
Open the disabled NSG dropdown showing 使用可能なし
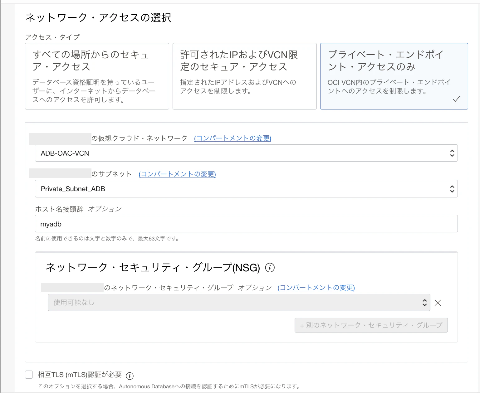pos(239,302)
